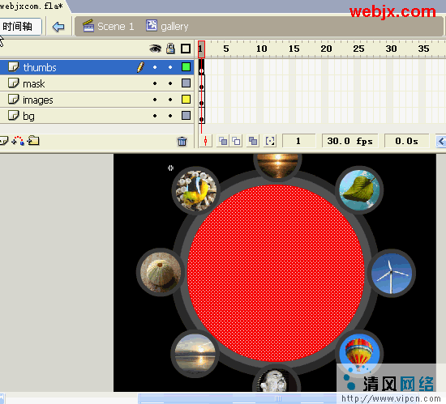Screen dimensions: 446x404
Task: Click yellow outline swatch of images layer
Action: point(186,100)
